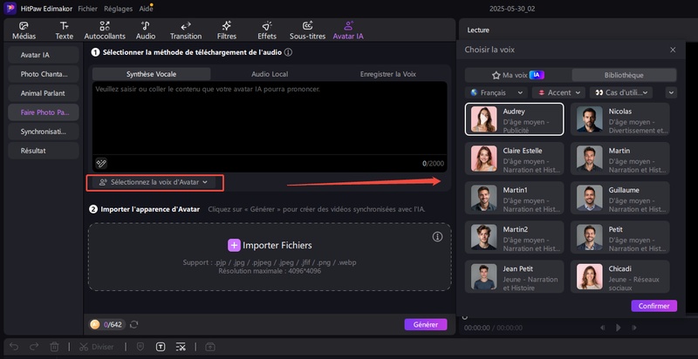Open the Médias tool tab
Viewport: 698px width, 359px height.
(24, 30)
